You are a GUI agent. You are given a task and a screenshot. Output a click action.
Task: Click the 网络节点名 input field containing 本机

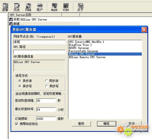pyautogui.click(x=39, y=42)
